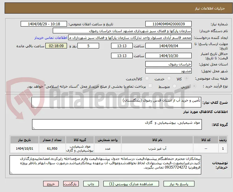Select the 'کالا/خدمت' radio button
The height and width of the screenshot is (192, 233).
(x=147, y=78)
